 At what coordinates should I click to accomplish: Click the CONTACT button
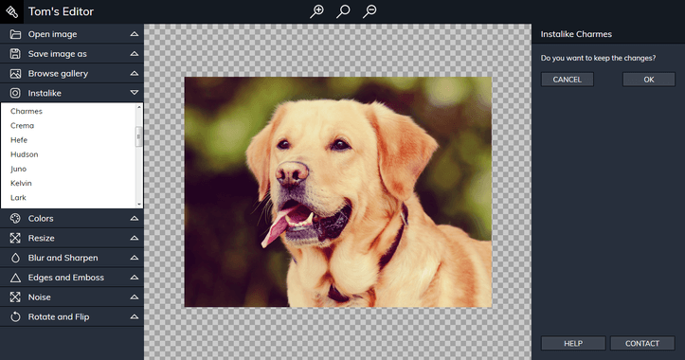tap(642, 343)
